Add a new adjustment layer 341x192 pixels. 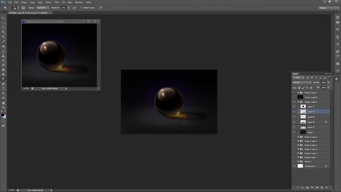(312, 187)
